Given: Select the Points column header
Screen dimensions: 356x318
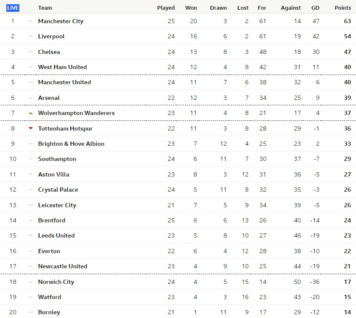Looking at the screenshot, I should pyautogui.click(x=343, y=8).
